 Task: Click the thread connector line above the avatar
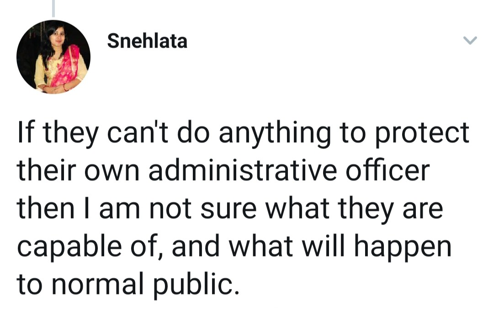[x=53, y=8]
